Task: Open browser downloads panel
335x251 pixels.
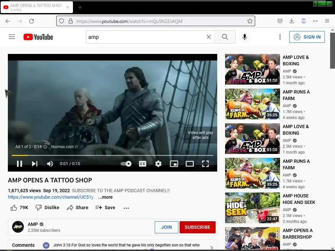Action: tap(291, 21)
